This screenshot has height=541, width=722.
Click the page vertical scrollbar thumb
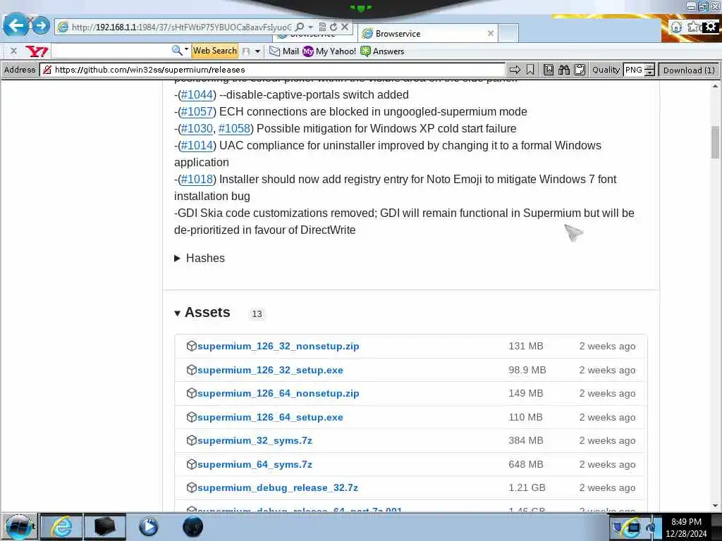click(715, 142)
